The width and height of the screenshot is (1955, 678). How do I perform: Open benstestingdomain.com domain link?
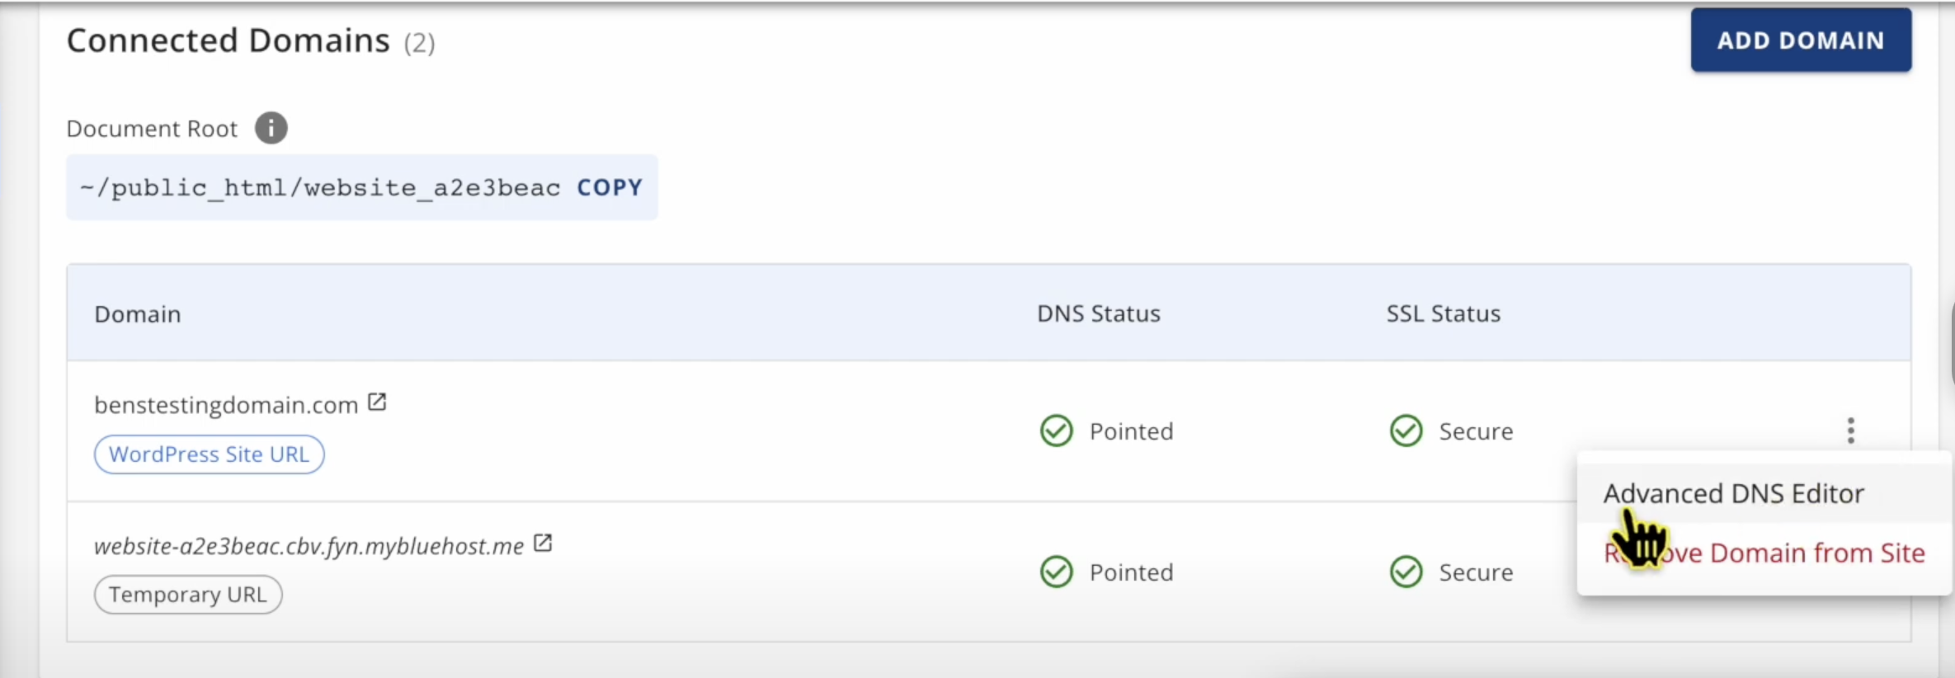225,405
